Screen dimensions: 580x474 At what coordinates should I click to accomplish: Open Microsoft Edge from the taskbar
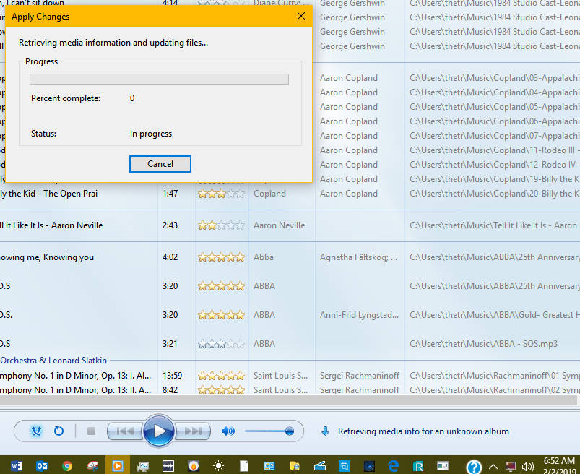(394, 465)
